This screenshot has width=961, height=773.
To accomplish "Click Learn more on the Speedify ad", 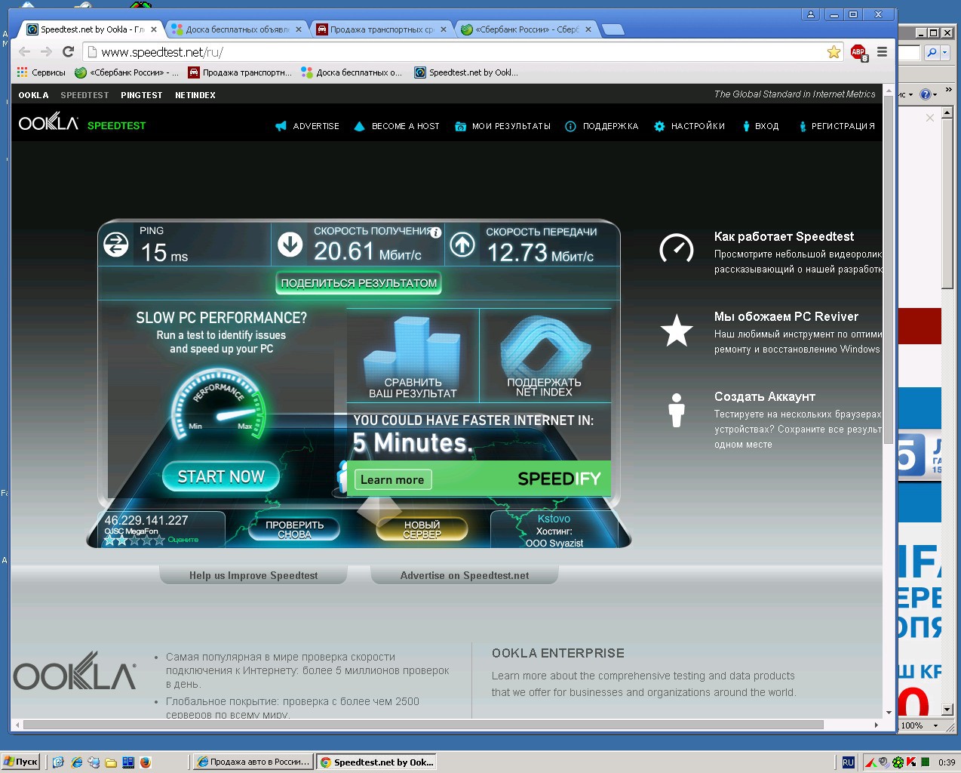I will [392, 479].
